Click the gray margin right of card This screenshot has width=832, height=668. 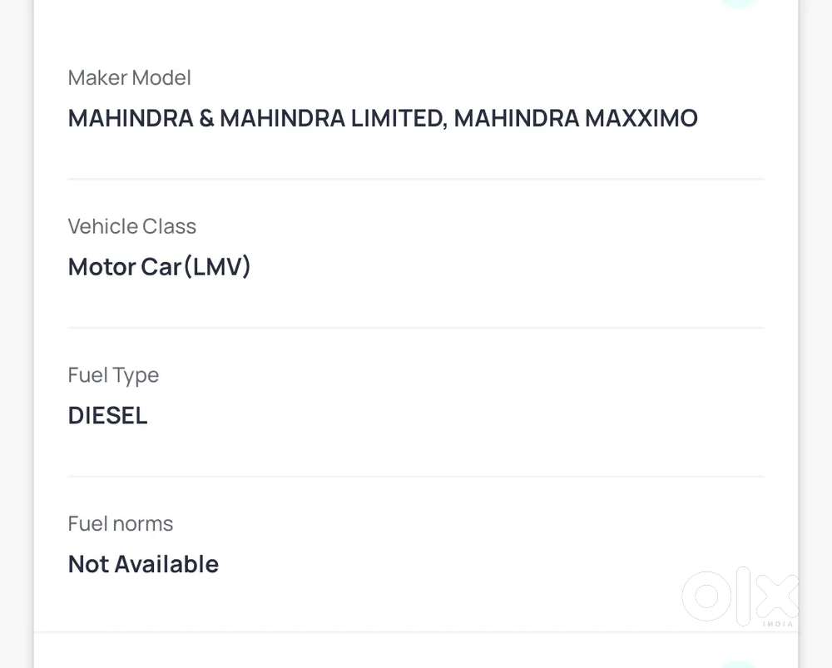[816, 333]
